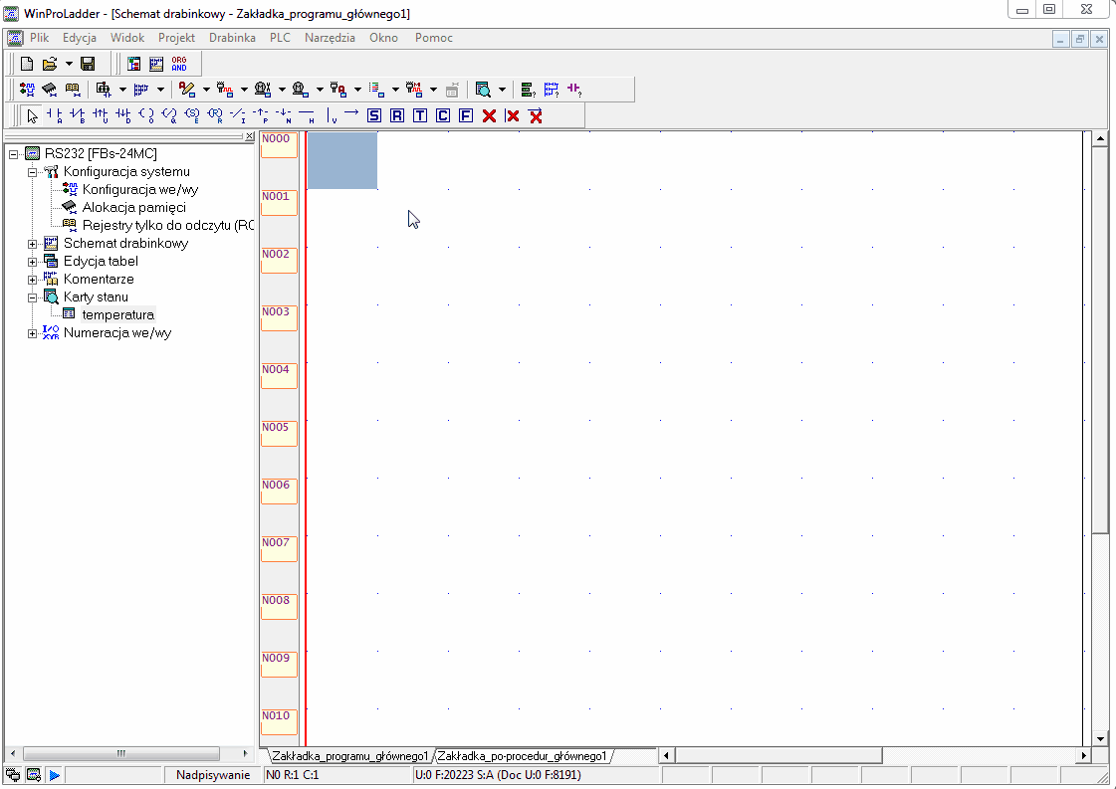The image size is (1116, 789).
Task: Insert invert line (I) element
Action: 238,116
